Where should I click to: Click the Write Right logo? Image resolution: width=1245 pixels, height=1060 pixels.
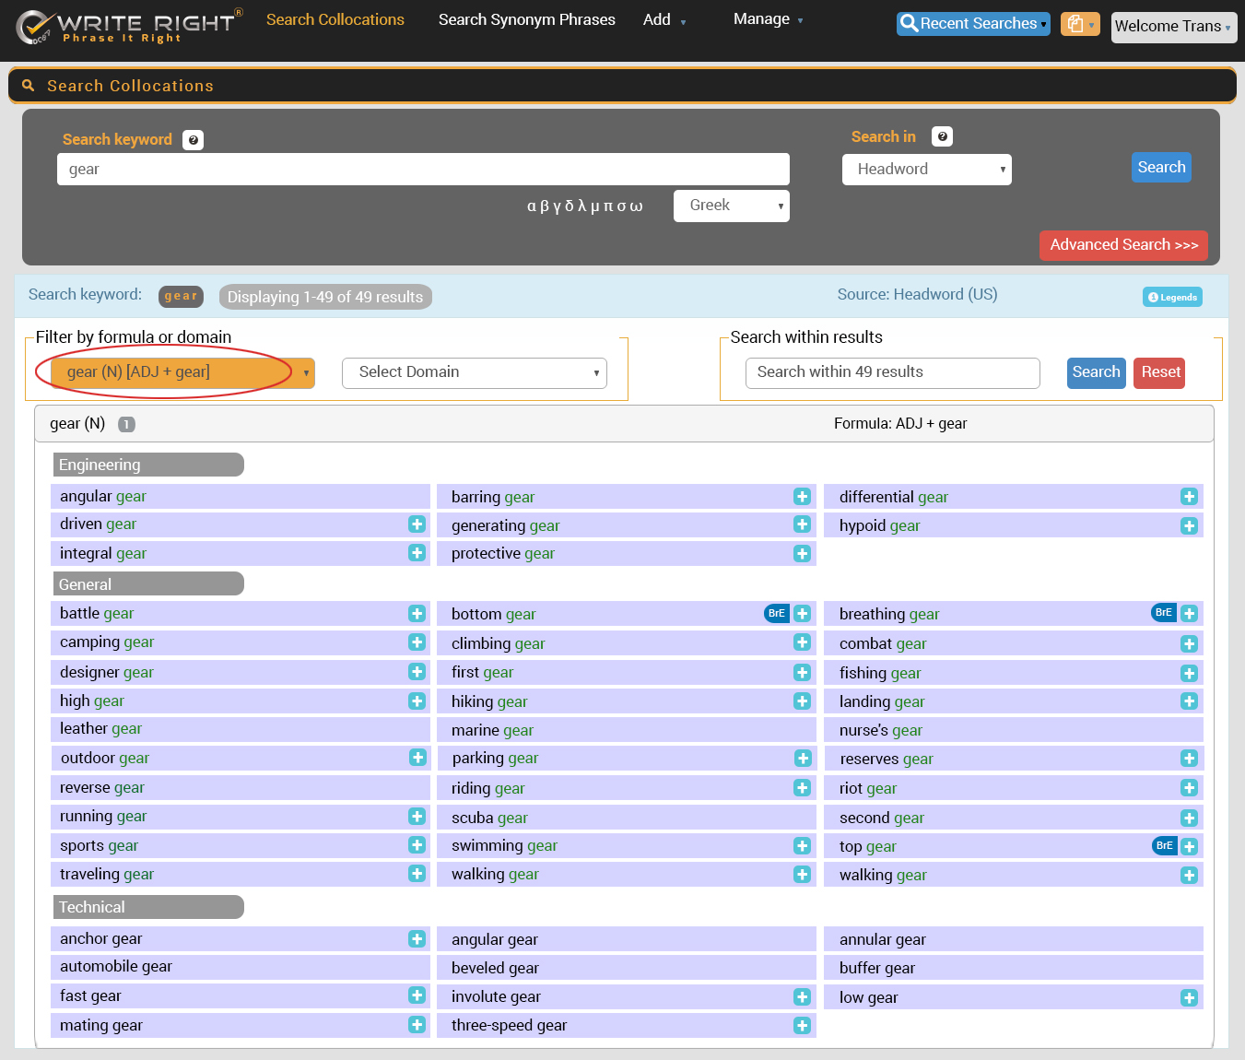tap(129, 27)
